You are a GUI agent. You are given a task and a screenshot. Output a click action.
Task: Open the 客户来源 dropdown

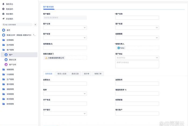pyautogui.click(x=137, y=28)
